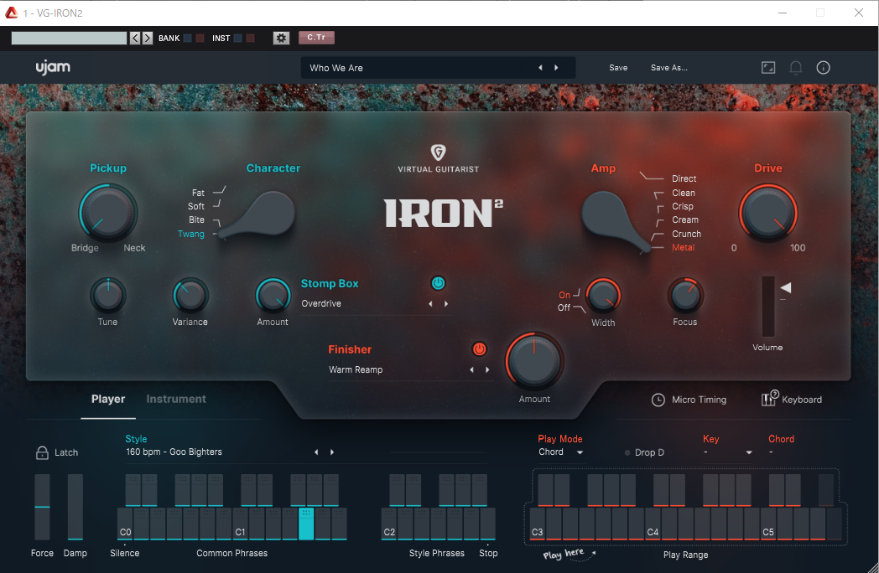This screenshot has height=573, width=879.
Task: Click the Focus knob
Action: point(685,295)
